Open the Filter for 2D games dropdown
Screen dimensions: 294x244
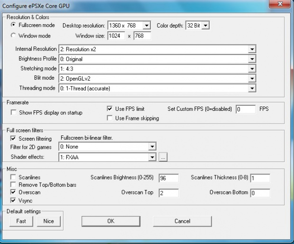coord(108,146)
